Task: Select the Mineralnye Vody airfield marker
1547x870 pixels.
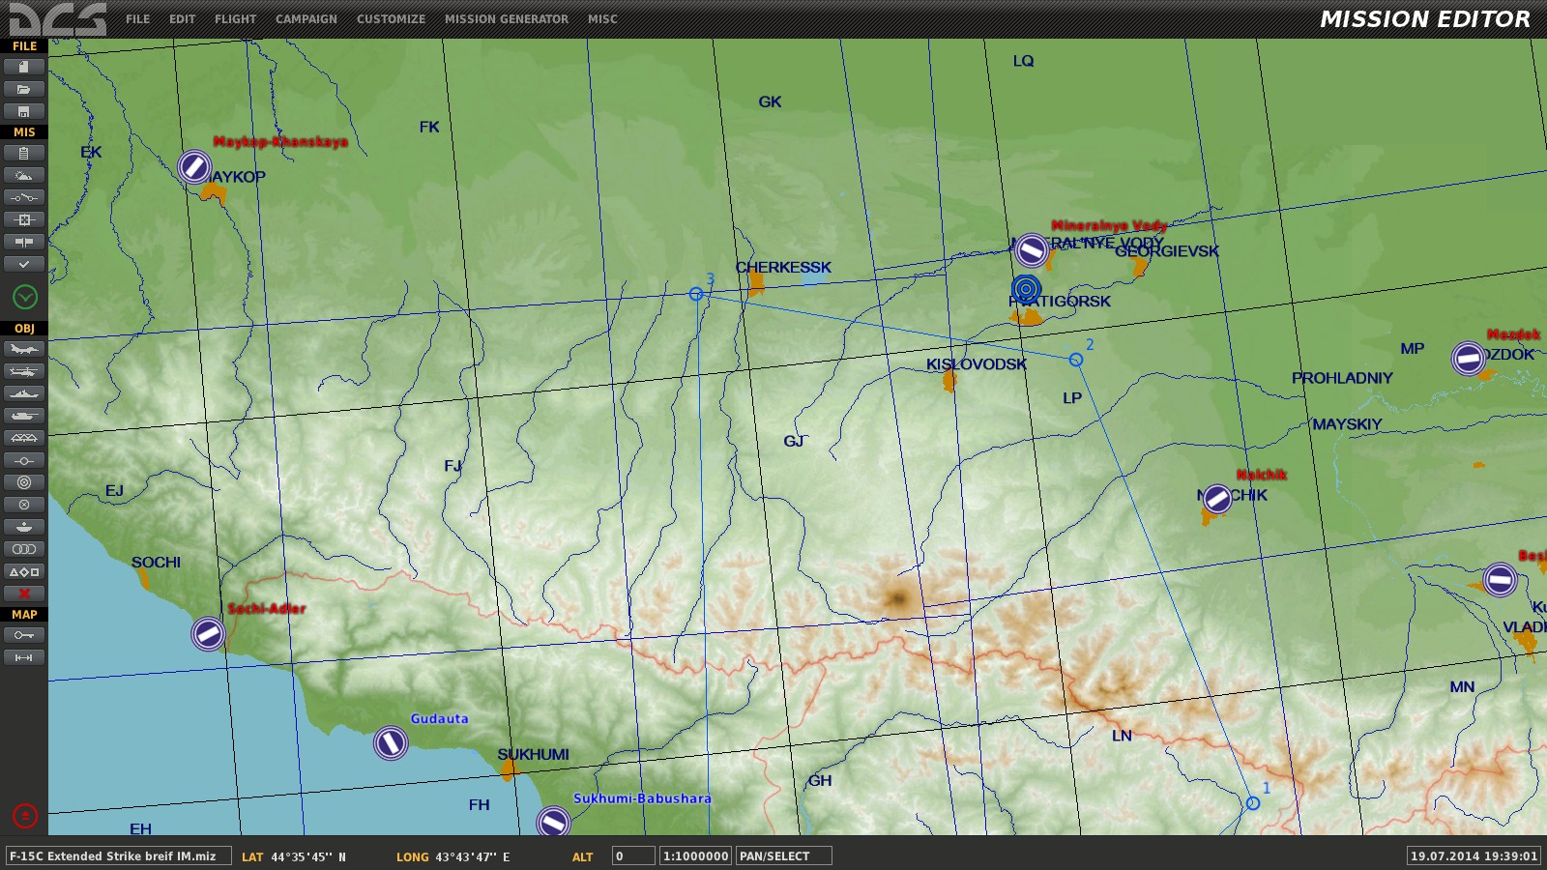Action: (x=1031, y=251)
